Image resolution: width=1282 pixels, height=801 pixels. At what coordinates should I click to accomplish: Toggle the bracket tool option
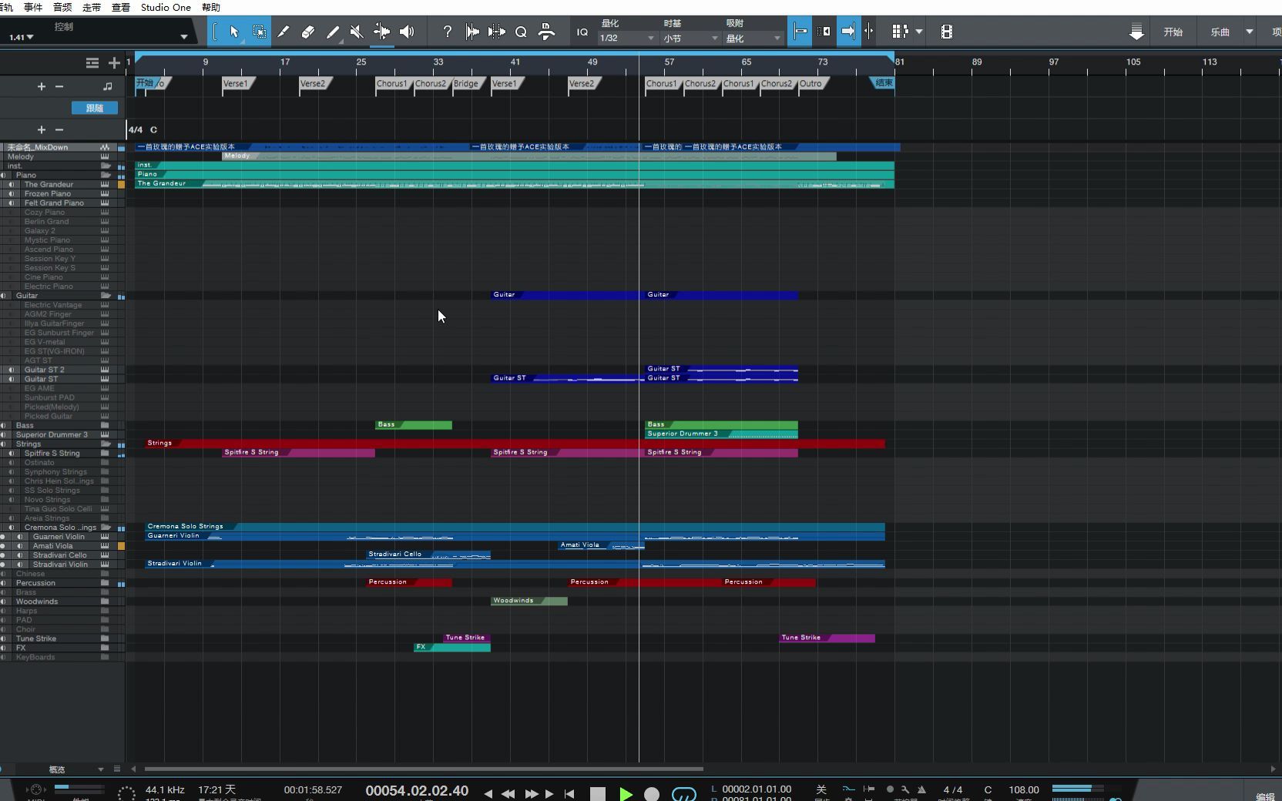pos(214,32)
